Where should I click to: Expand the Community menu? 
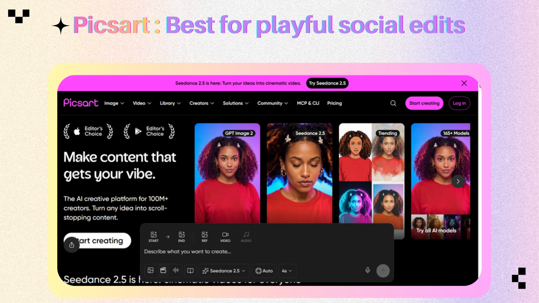tap(273, 103)
